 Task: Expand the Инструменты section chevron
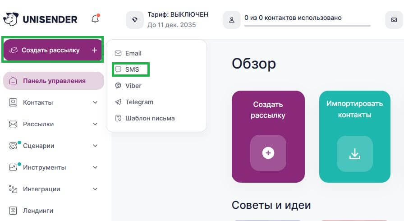[95, 167]
